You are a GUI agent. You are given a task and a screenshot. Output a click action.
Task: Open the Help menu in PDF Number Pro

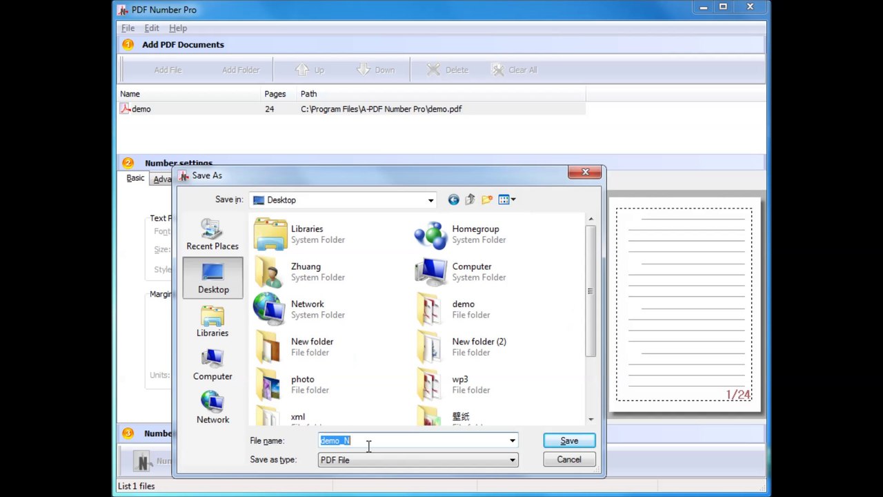pos(178,28)
